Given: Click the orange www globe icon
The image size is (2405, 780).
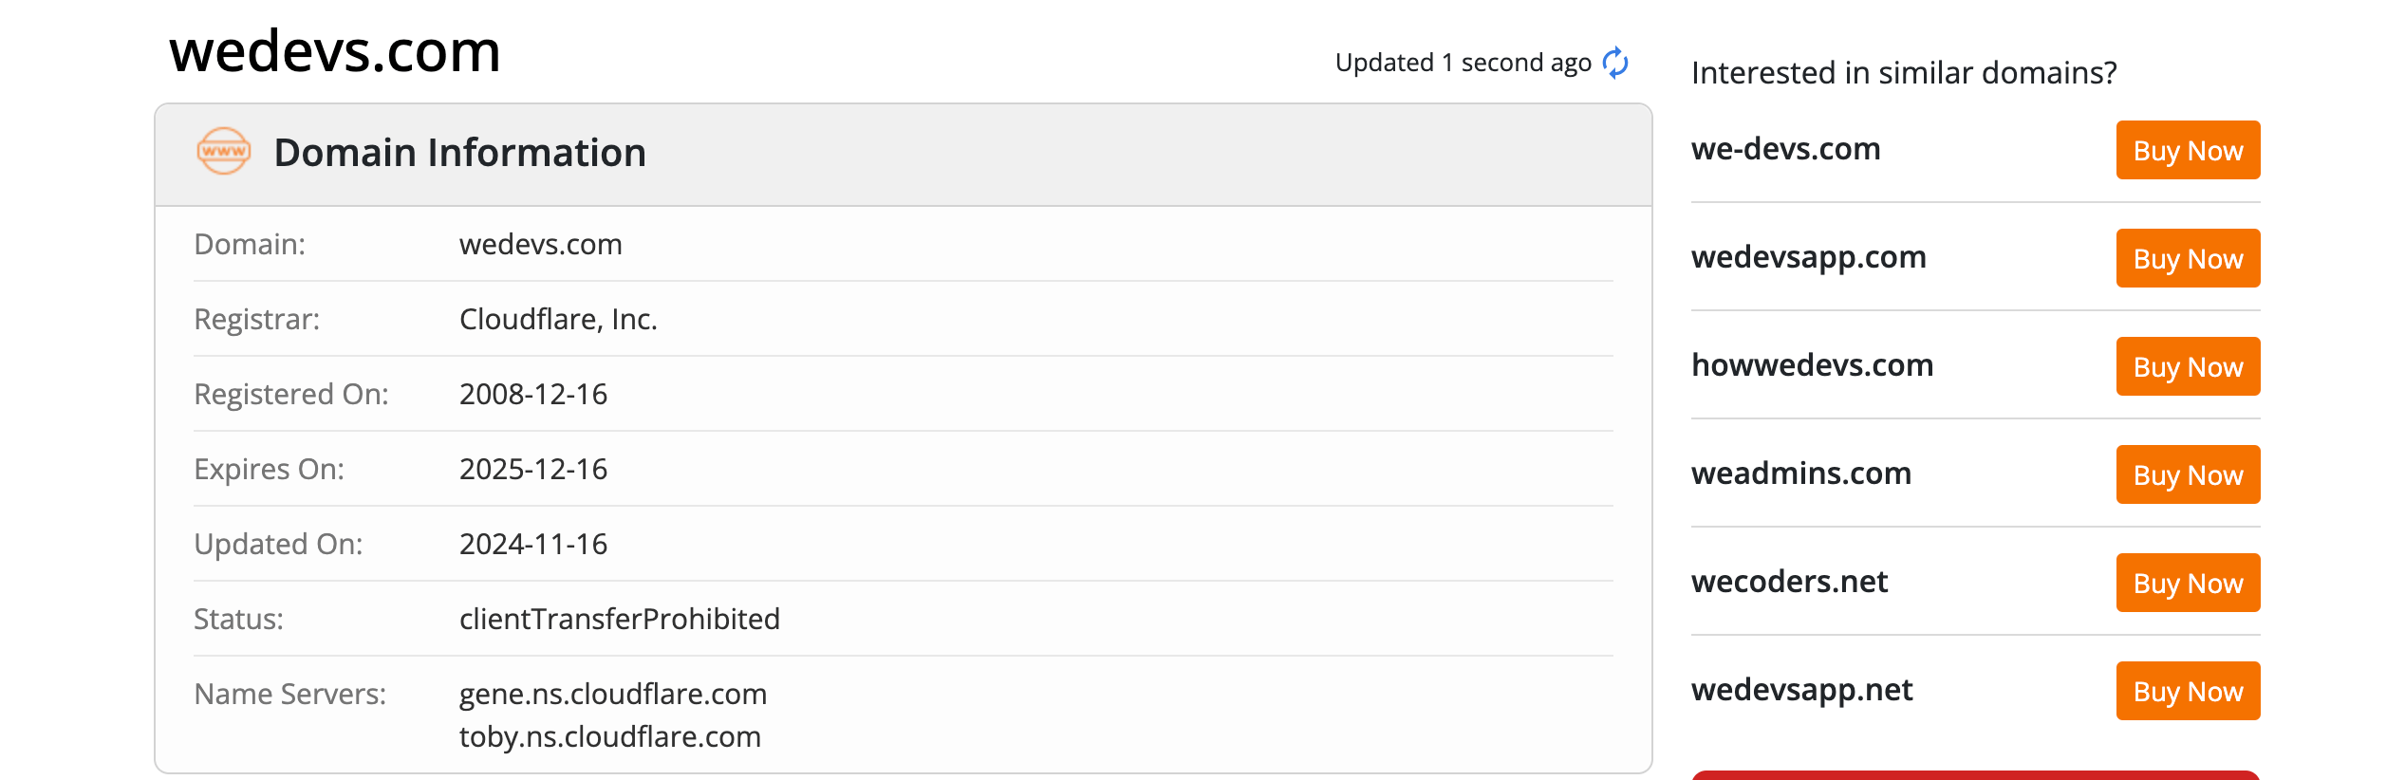Looking at the screenshot, I should pyautogui.click(x=224, y=151).
